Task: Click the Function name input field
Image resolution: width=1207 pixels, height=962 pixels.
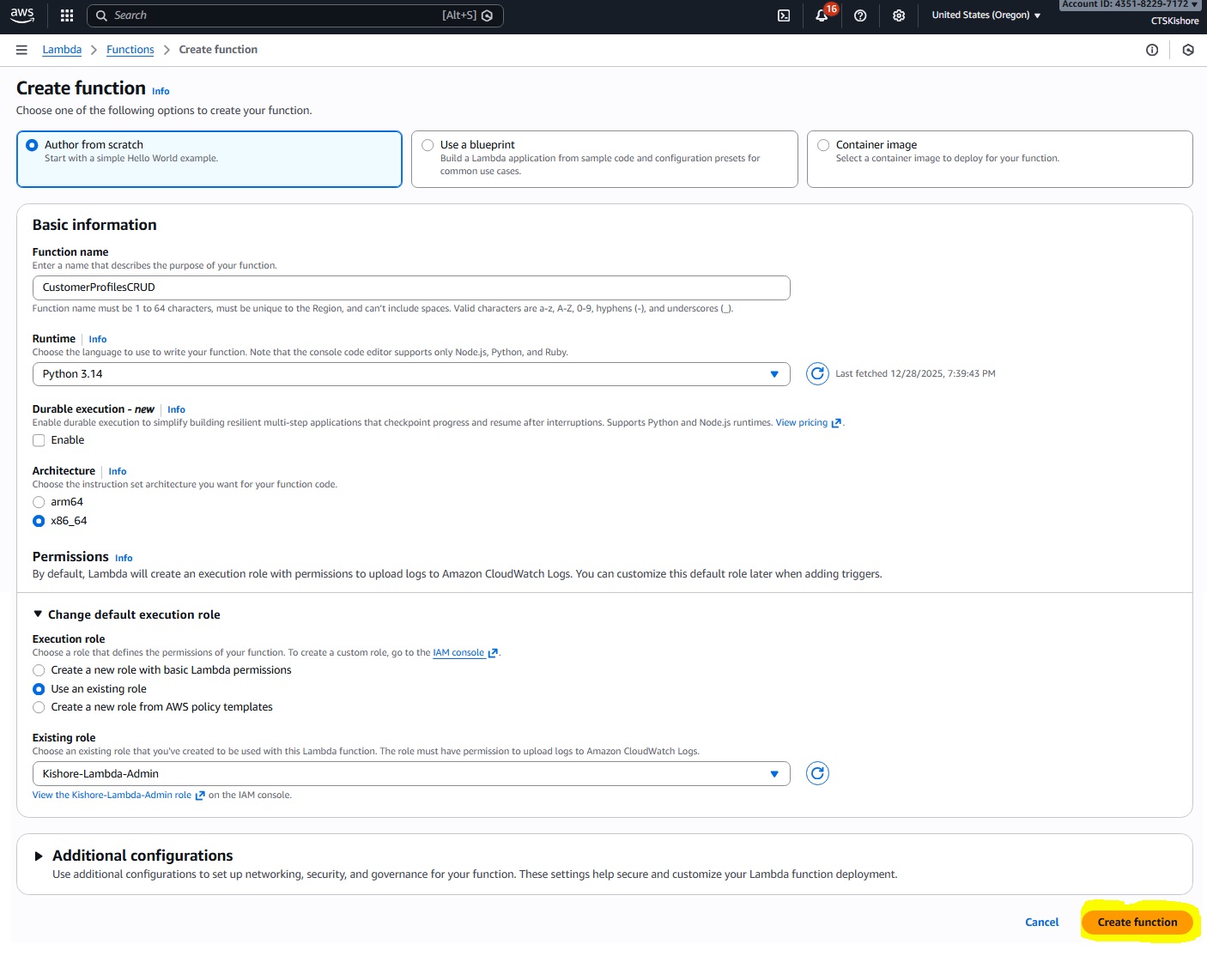Action: pyautogui.click(x=410, y=287)
